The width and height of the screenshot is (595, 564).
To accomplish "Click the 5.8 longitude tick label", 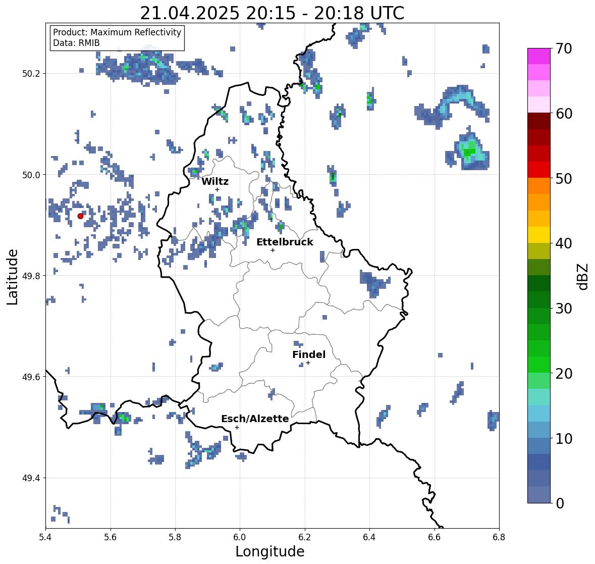I will pyautogui.click(x=175, y=537).
